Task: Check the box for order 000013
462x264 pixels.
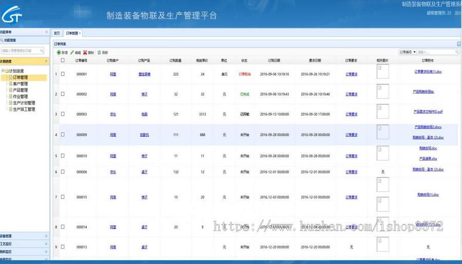Action: coord(63,247)
